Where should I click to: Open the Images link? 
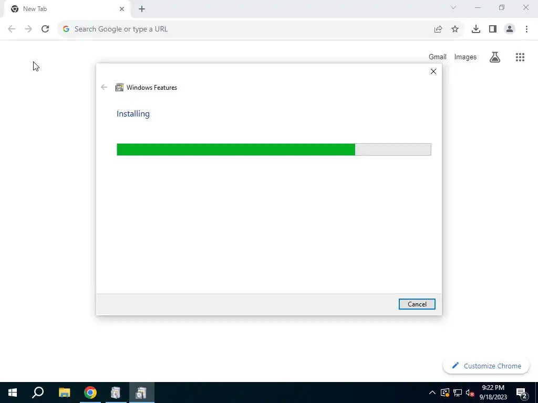coord(465,57)
